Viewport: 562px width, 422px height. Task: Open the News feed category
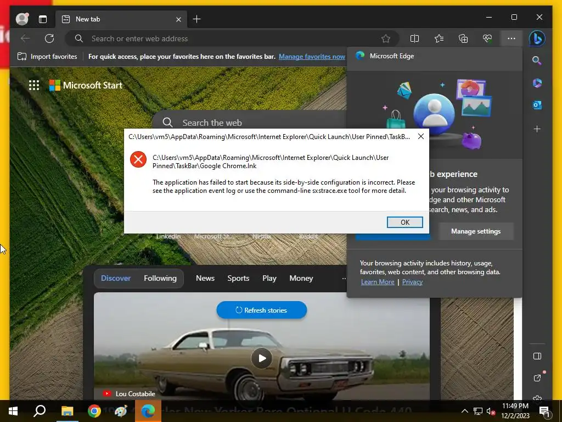tap(205, 278)
